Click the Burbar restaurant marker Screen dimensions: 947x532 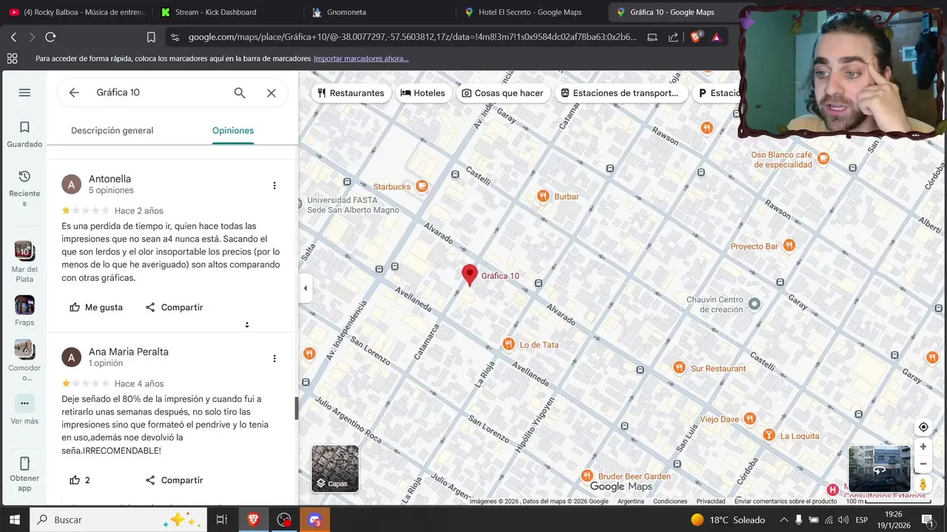(x=543, y=196)
